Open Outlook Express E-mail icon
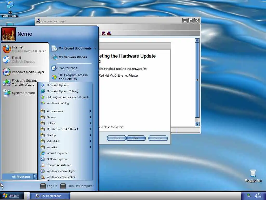This screenshot has height=200, width=266. (6, 60)
